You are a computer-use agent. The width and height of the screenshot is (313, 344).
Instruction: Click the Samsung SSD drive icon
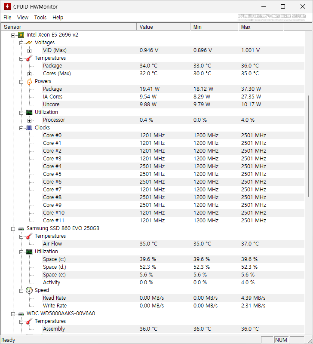click(x=21, y=229)
